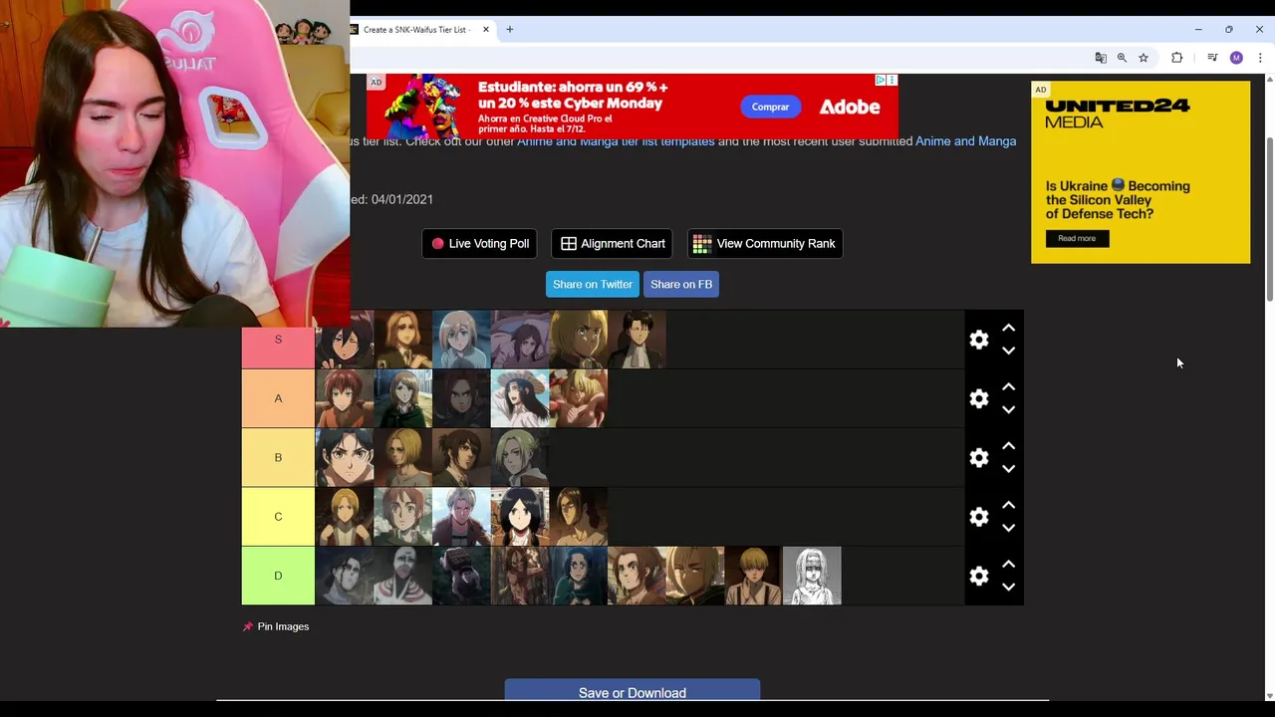Open a new browser tab
The width and height of the screenshot is (1275, 717).
pyautogui.click(x=509, y=30)
